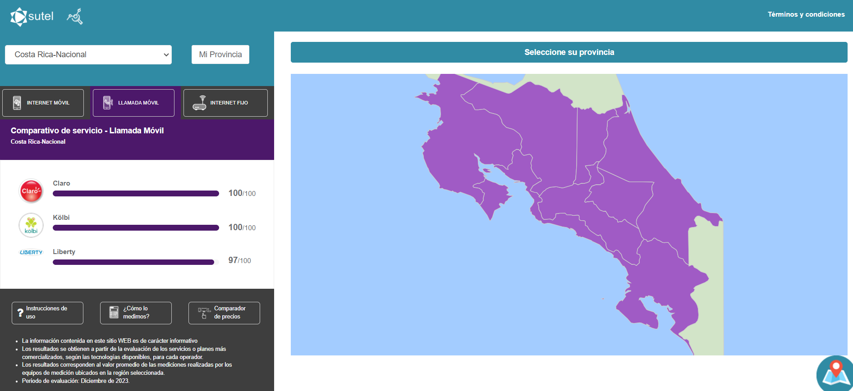Click the satellite icon beside Sutel logo
The height and width of the screenshot is (391, 853).
(x=75, y=17)
